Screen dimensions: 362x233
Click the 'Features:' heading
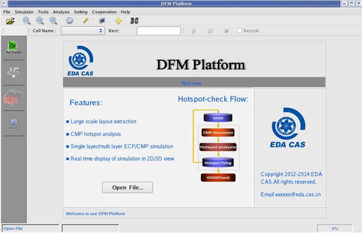(x=86, y=103)
